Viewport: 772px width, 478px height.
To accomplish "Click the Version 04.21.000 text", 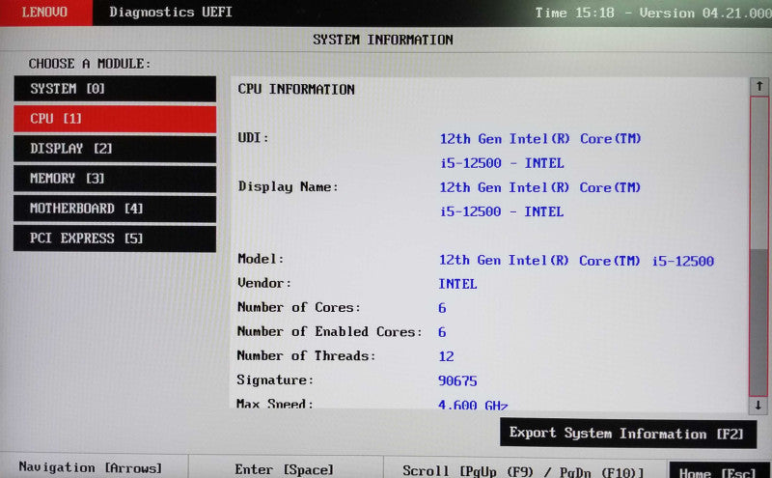I will click(x=705, y=14).
